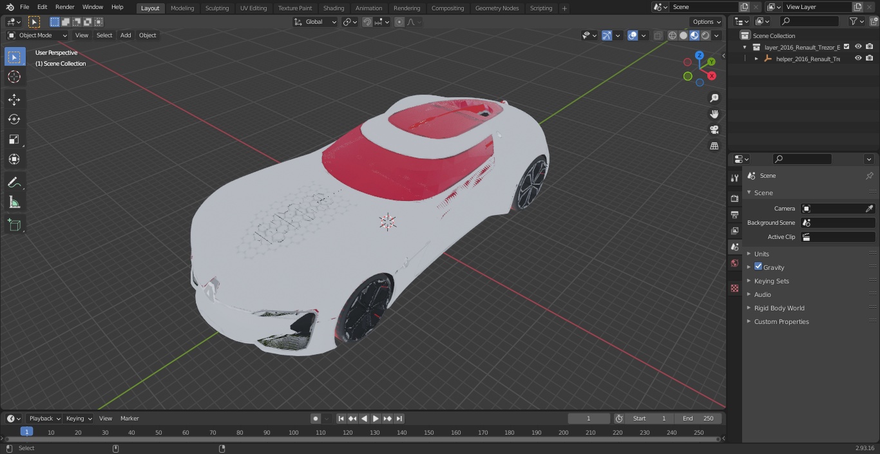
Task: Hide helper_2016_Renault object in viewport
Action: 858,59
